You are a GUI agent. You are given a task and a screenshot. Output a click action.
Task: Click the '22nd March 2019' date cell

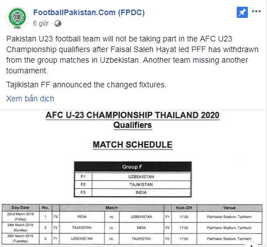21,217
